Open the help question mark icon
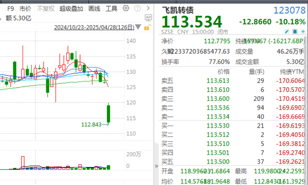The height and width of the screenshot is (185, 308). click(138, 8)
